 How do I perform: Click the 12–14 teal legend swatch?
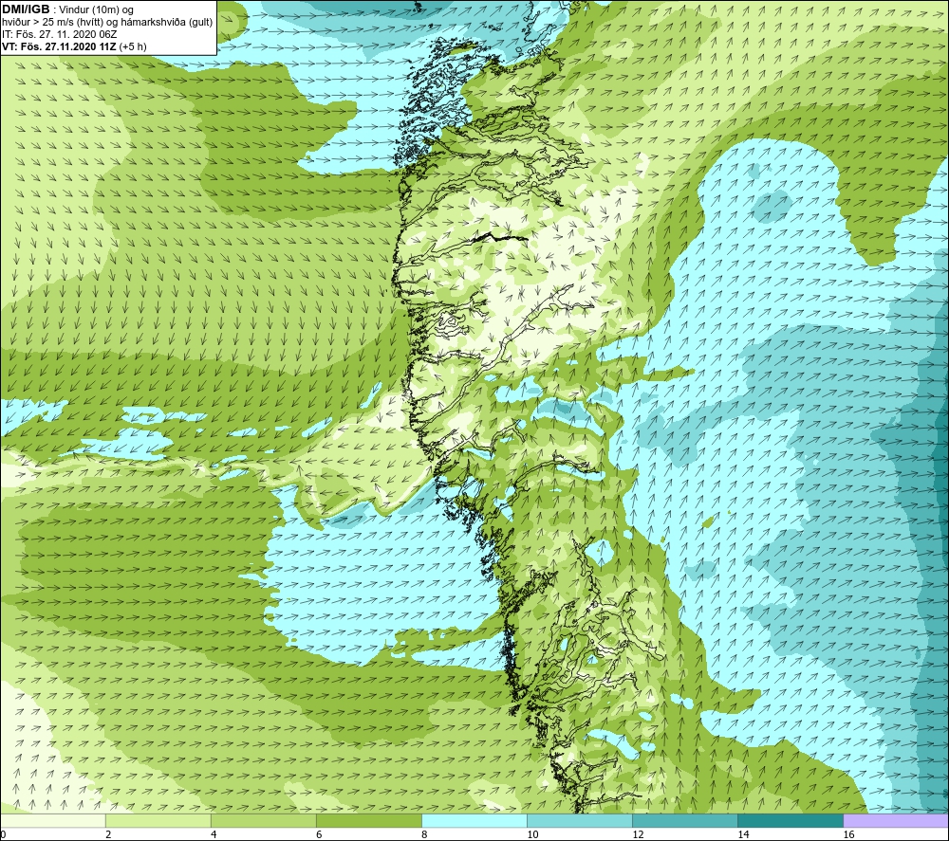point(685,820)
